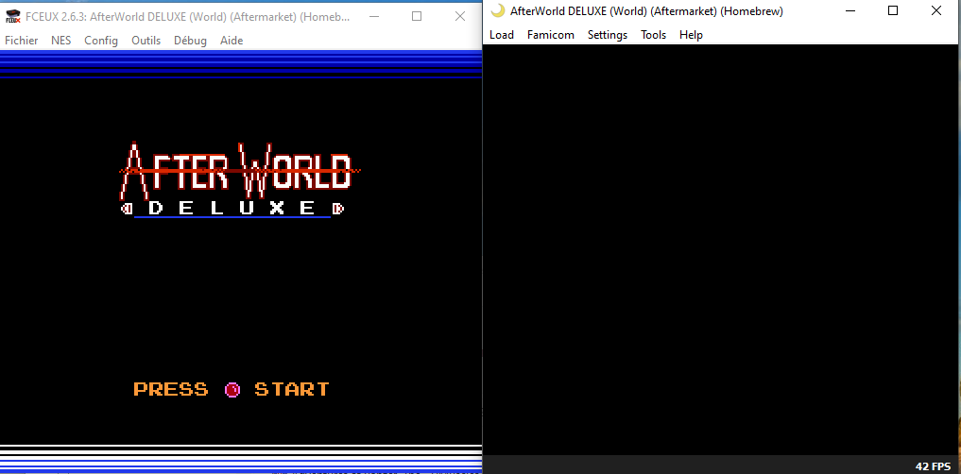Click the 42 FPS status bar indicator
Image resolution: width=961 pixels, height=474 pixels.
coord(933,466)
